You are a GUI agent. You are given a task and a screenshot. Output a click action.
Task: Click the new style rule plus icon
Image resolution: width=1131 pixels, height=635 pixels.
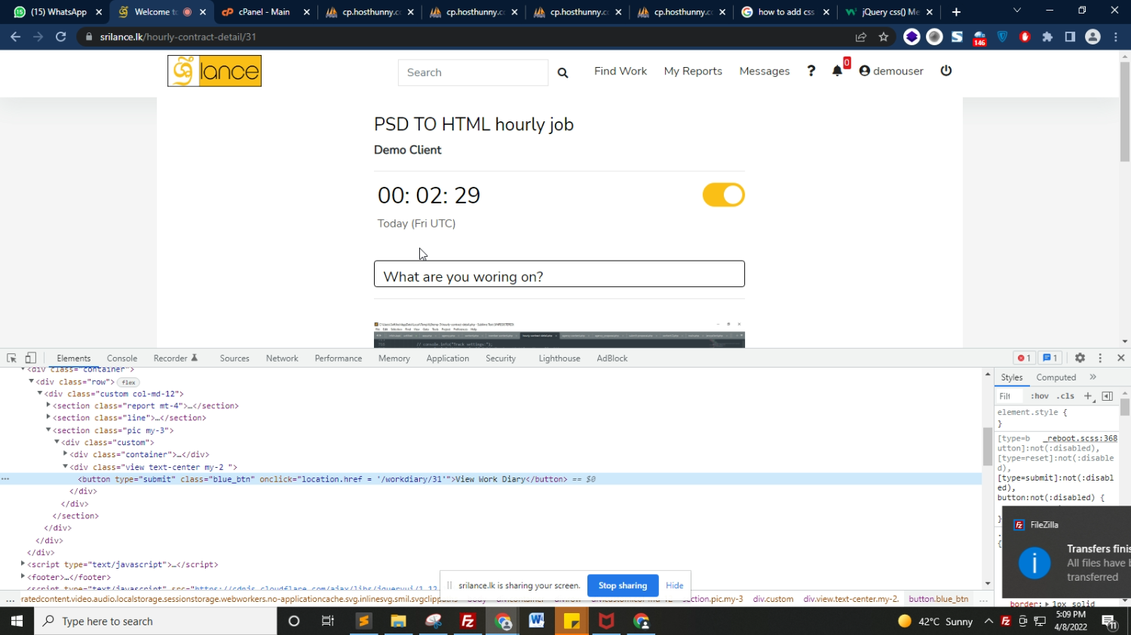tap(1087, 396)
